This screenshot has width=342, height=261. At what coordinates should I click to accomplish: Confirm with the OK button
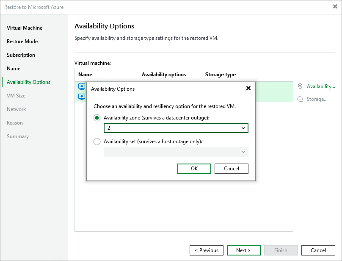(194, 168)
